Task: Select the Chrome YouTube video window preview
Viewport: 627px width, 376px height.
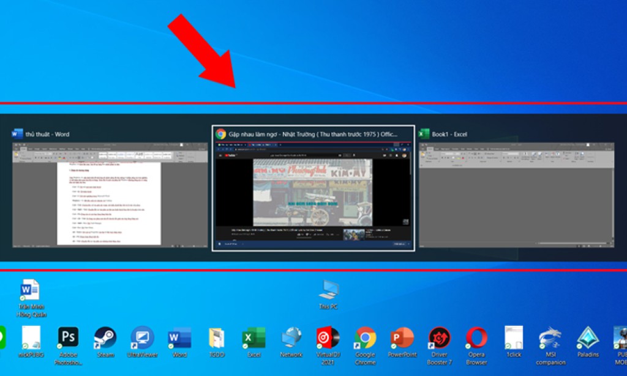Action: click(313, 190)
